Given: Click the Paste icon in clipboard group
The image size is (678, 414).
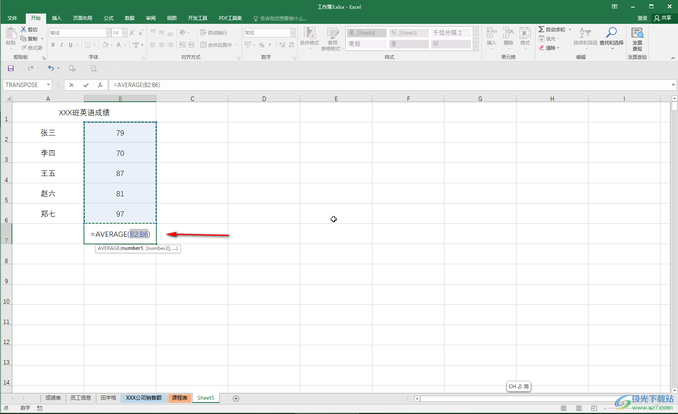Looking at the screenshot, I should (x=11, y=34).
